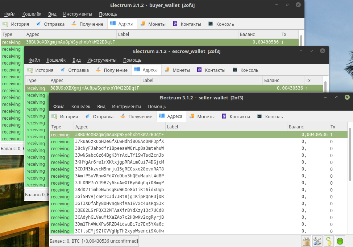Sort by Type column header in seller_wallet

[x=62, y=127]
